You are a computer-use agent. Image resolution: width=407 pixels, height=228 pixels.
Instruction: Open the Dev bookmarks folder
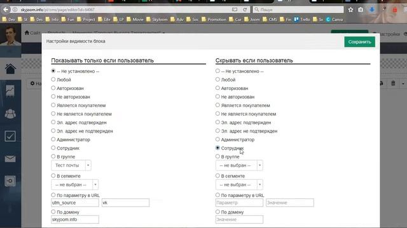tap(8, 20)
